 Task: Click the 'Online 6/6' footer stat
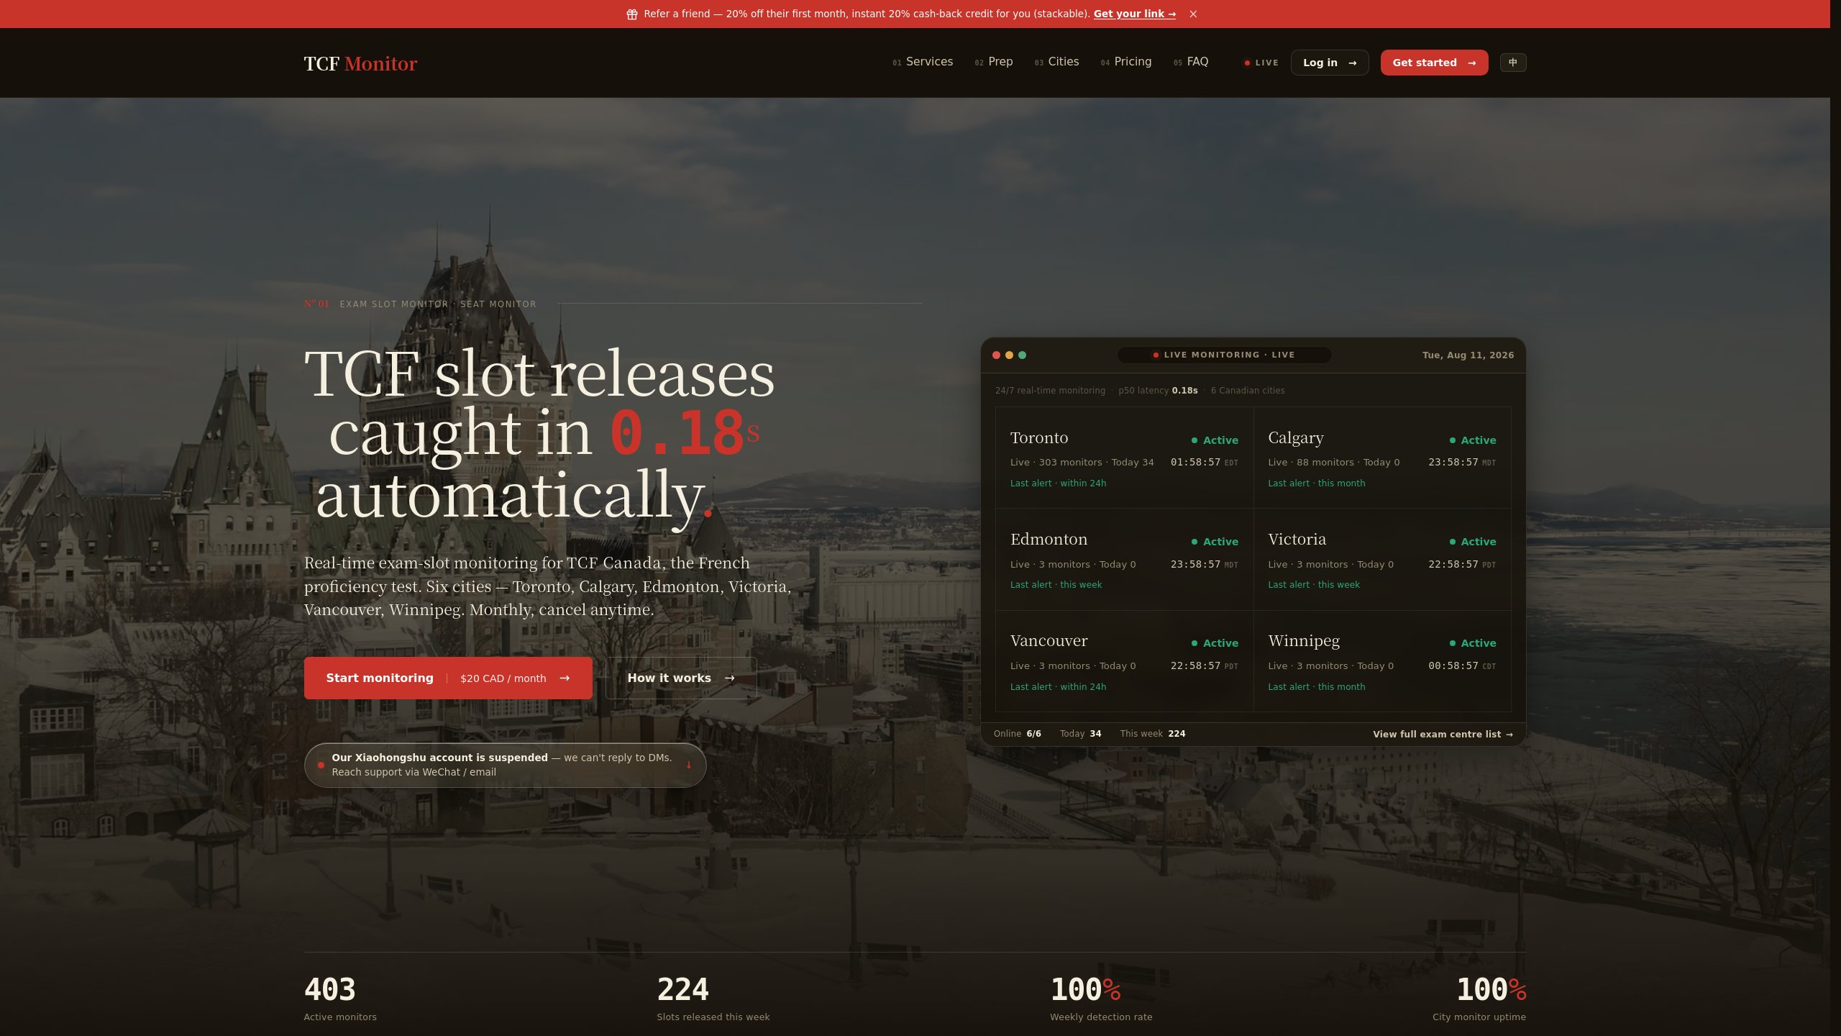pyautogui.click(x=1018, y=734)
